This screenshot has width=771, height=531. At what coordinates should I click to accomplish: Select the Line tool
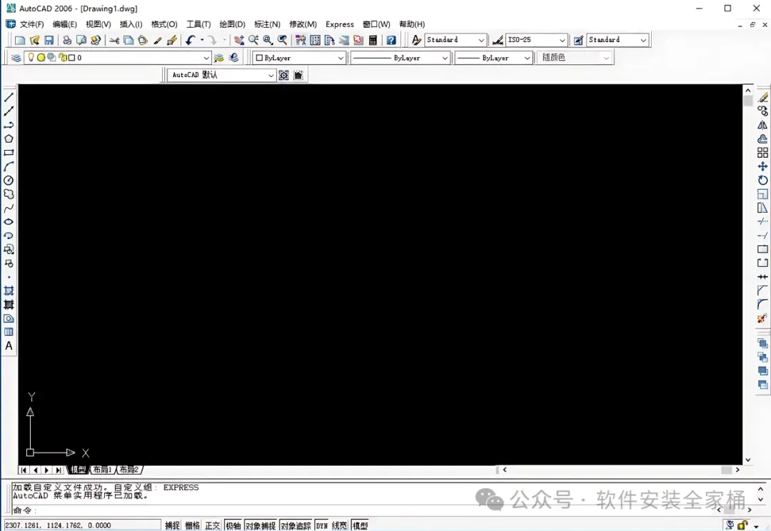pos(9,97)
